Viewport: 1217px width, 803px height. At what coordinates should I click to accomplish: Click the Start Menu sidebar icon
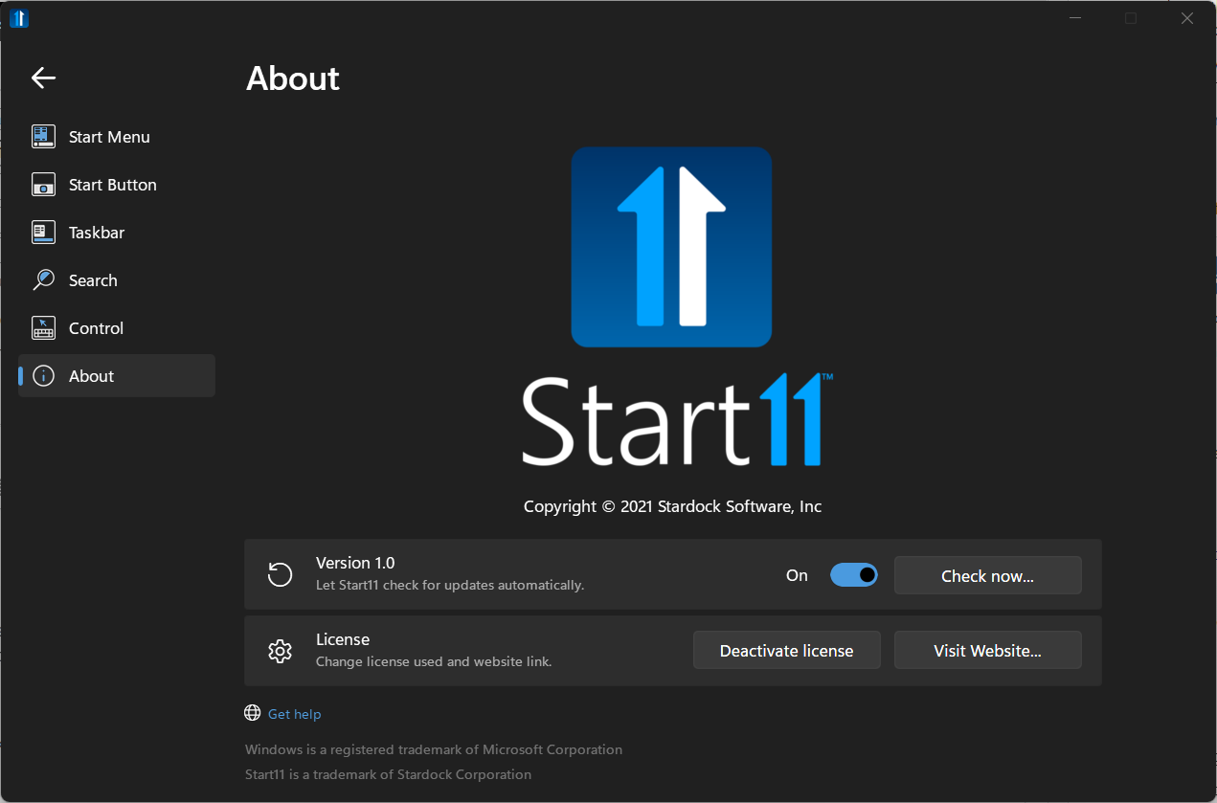43,137
